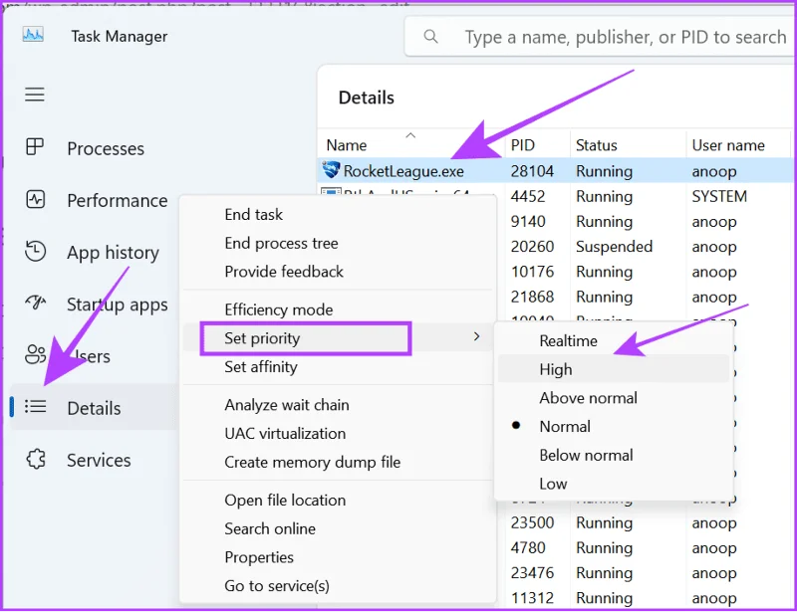Open Properties from context menu
The image size is (797, 612).
[259, 557]
